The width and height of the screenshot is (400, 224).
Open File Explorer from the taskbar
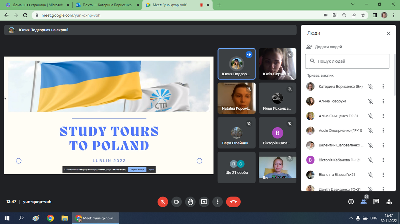pyautogui.click(x=64, y=218)
